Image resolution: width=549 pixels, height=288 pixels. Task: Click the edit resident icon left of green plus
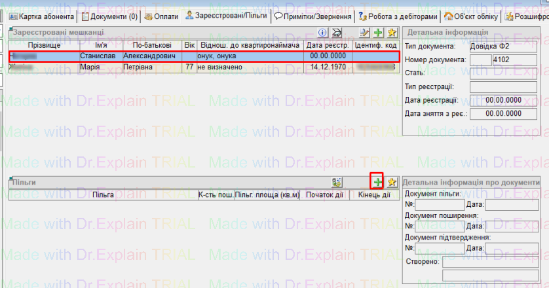[365, 32]
